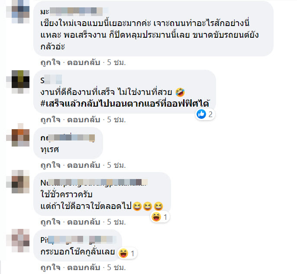
Task: Click the '5 ชม.' timestamp under 'ทุเรศ'
Action: (116, 165)
